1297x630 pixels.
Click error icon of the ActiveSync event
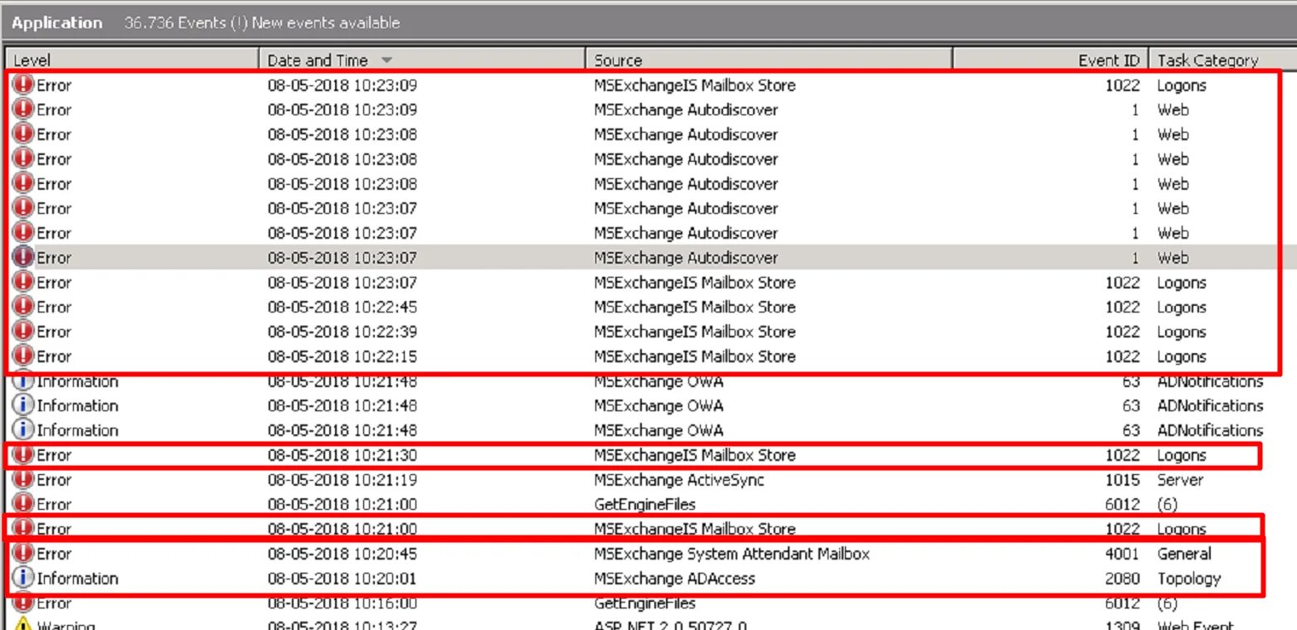coord(24,479)
